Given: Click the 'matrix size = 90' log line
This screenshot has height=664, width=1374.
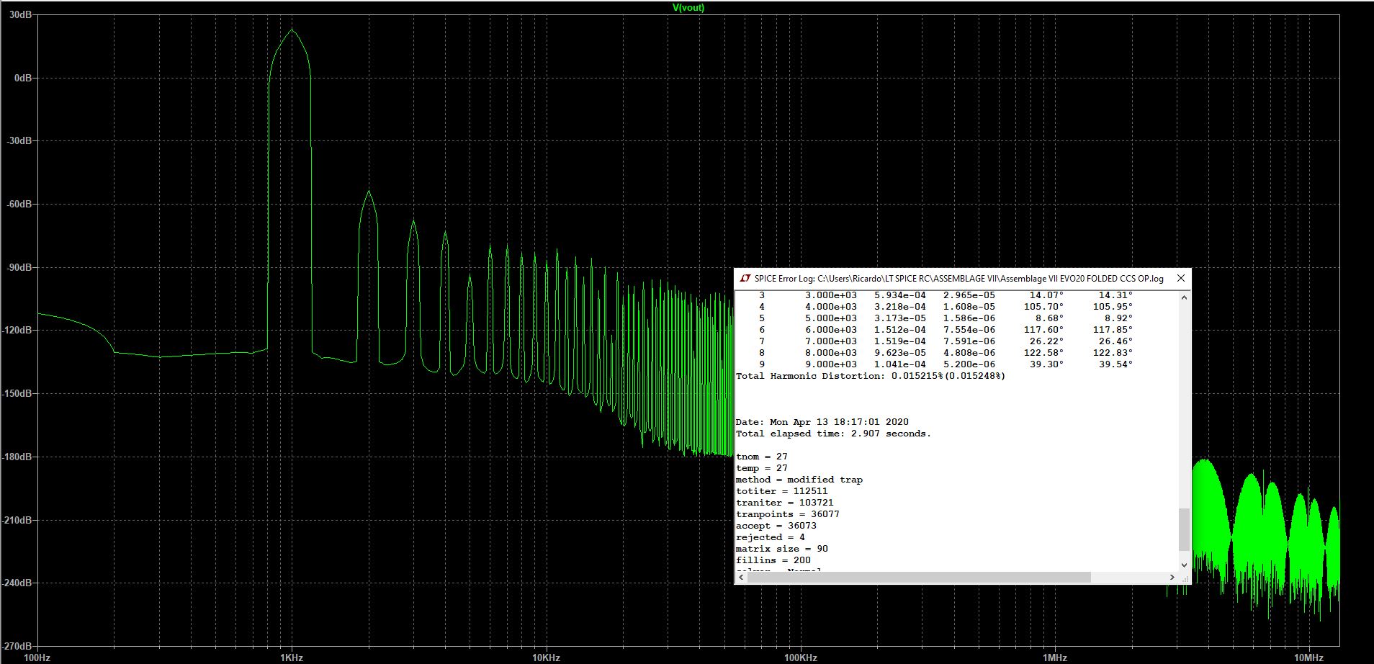Looking at the screenshot, I should (x=782, y=549).
